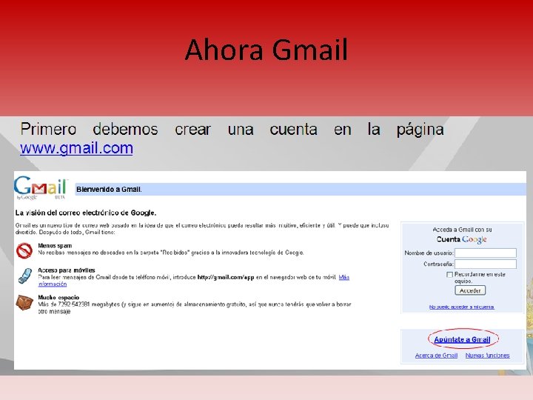Open the Acerca de Gmail link

click(436, 356)
